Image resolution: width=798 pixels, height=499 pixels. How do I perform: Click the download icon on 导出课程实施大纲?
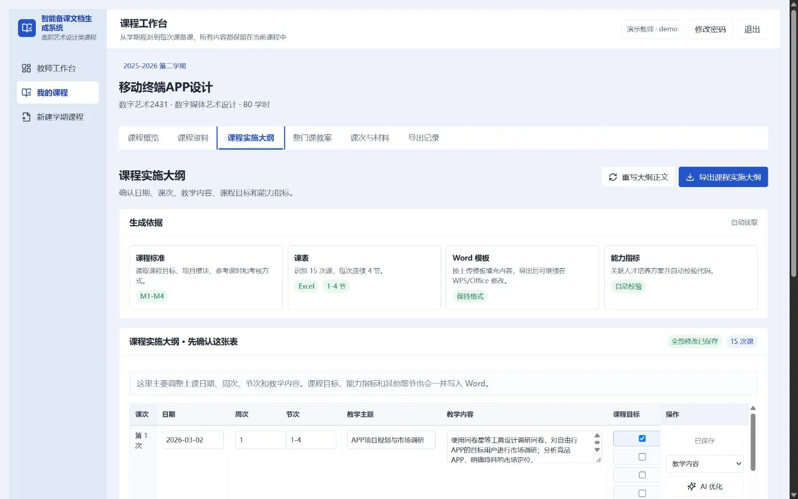click(690, 177)
